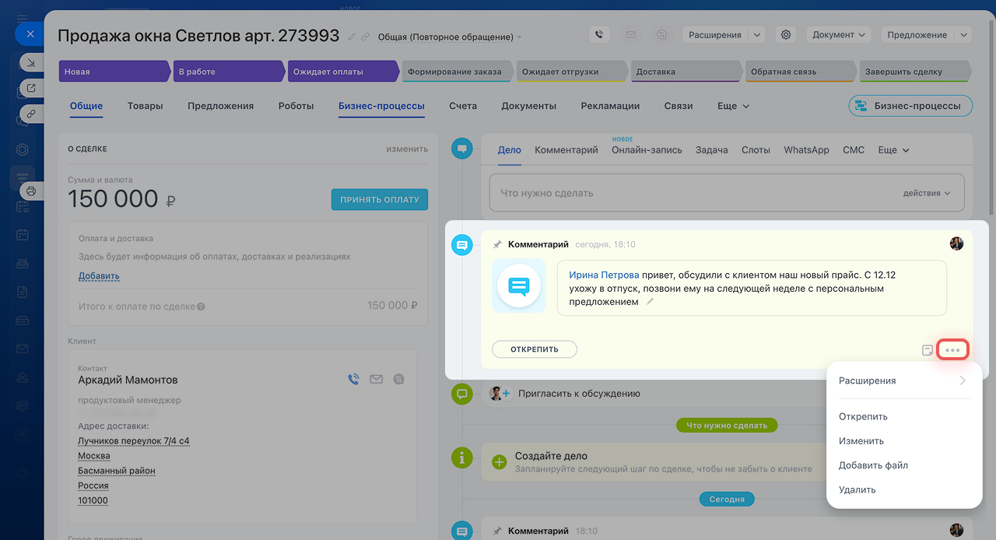The height and width of the screenshot is (540, 996).
Task: Click Завершить сделку stage
Action: coord(914,72)
